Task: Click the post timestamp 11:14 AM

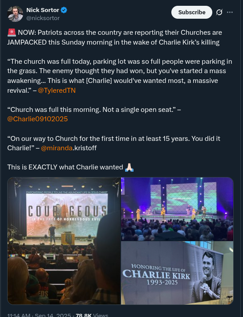Action: point(19,315)
